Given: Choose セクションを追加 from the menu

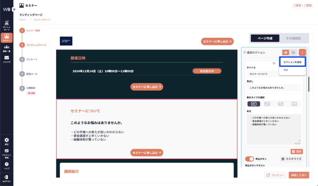Looking at the screenshot, I should 293,62.
